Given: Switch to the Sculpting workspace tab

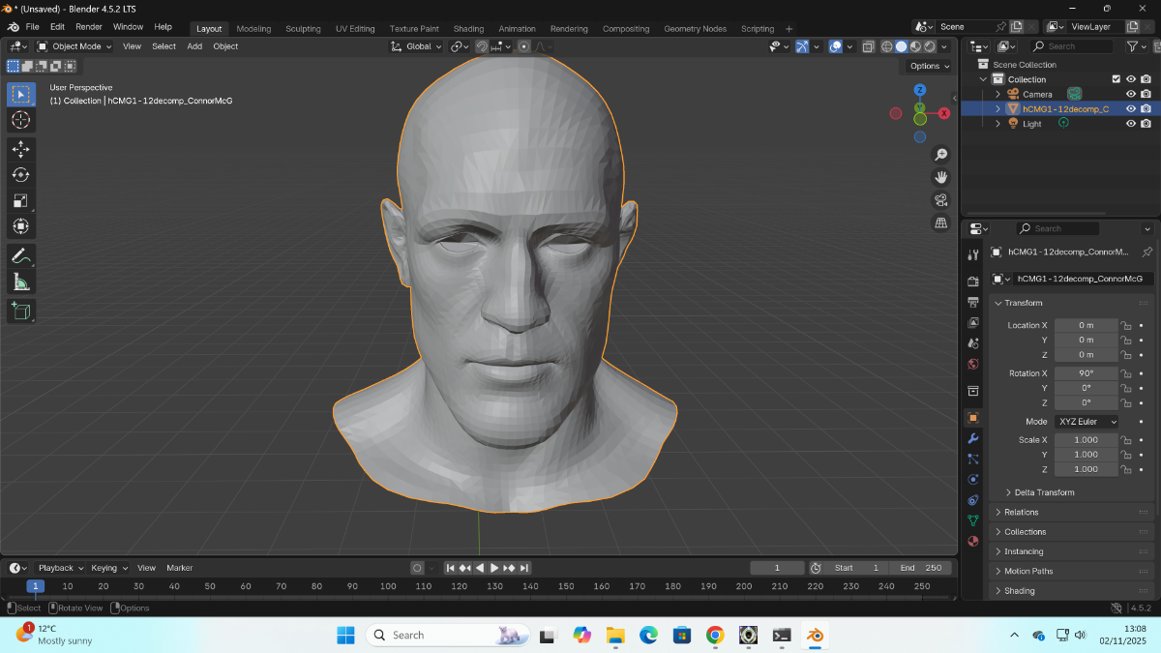Looking at the screenshot, I should (x=303, y=28).
